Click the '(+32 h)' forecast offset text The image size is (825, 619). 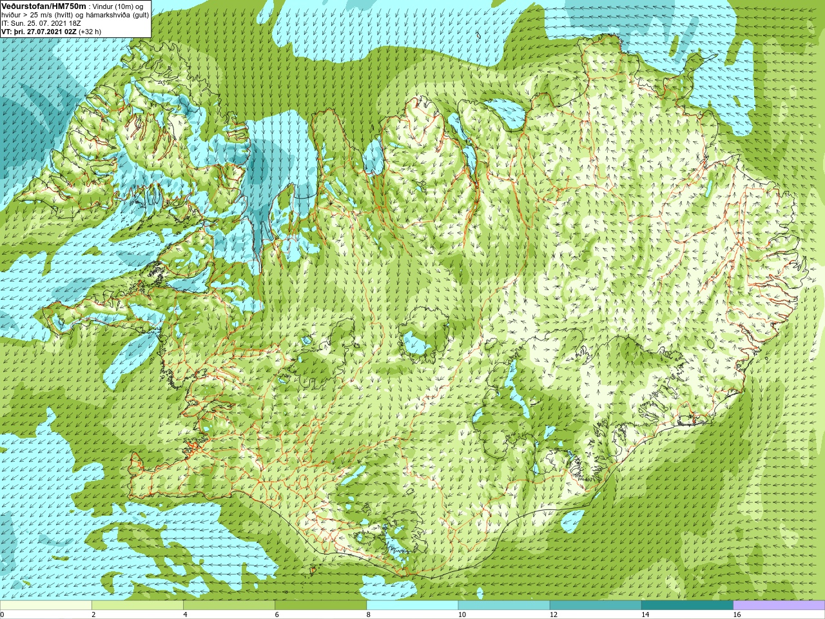pyautogui.click(x=90, y=31)
